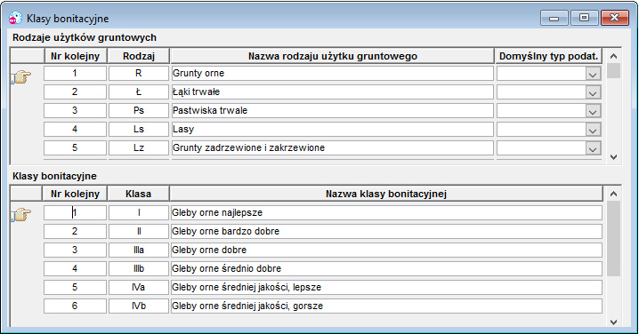639x334 pixels.
Task: Select the Grunty orne name field
Action: tap(332, 73)
